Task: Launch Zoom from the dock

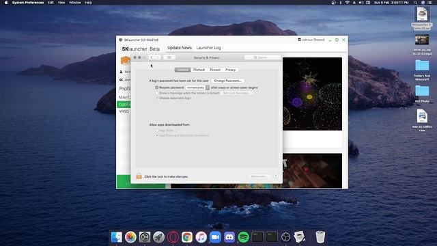Action: [215, 237]
